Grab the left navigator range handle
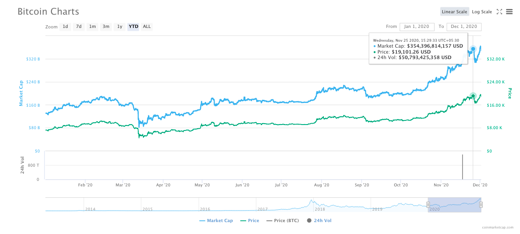This screenshot has height=234, width=520. point(428,205)
